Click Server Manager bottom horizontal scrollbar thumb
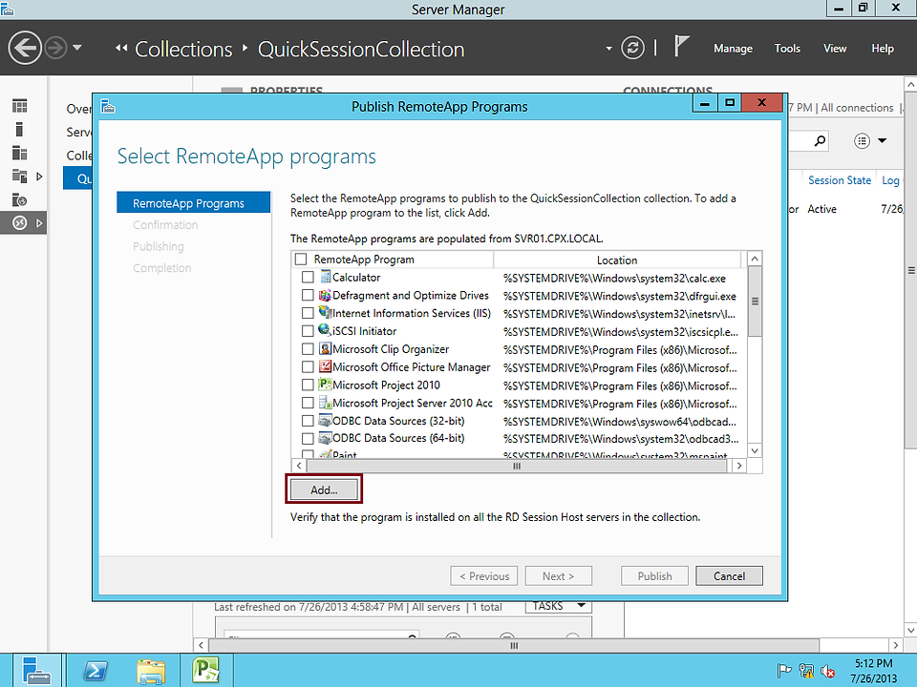Image resolution: width=917 pixels, height=687 pixels. pyautogui.click(x=514, y=646)
